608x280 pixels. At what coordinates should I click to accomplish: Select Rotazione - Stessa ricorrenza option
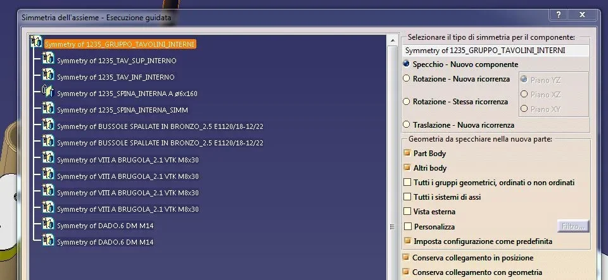coord(407,101)
